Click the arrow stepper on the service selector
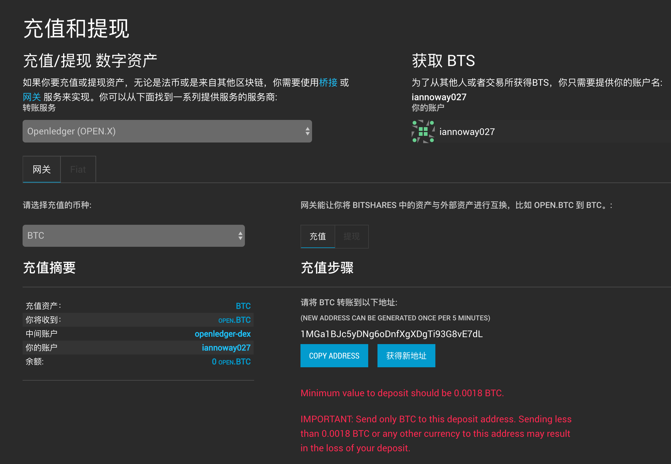Screen dimensions: 671x464 pos(307,131)
